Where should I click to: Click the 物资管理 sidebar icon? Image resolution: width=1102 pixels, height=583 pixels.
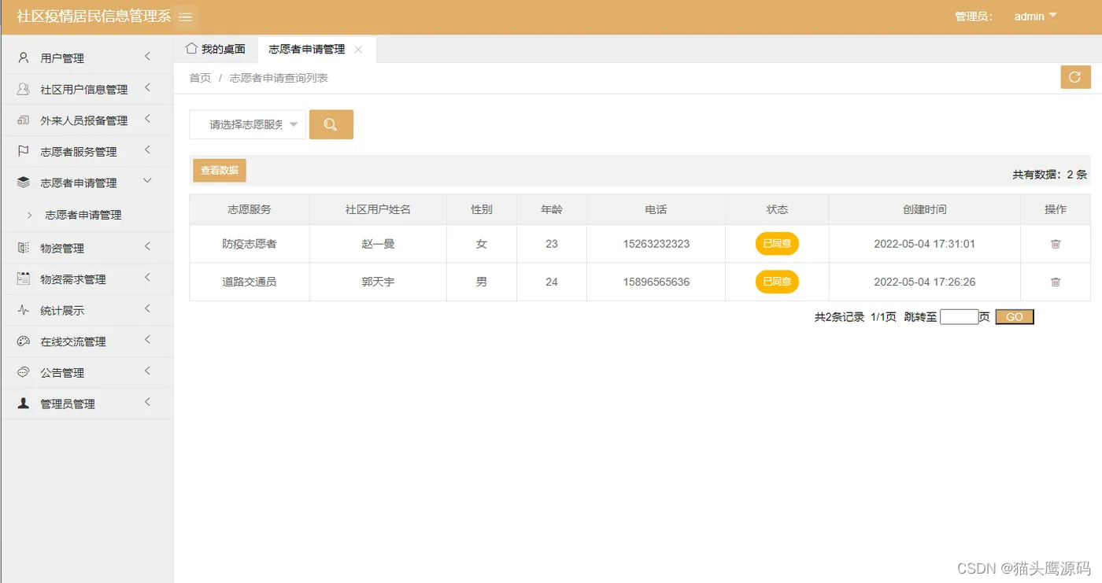24,248
